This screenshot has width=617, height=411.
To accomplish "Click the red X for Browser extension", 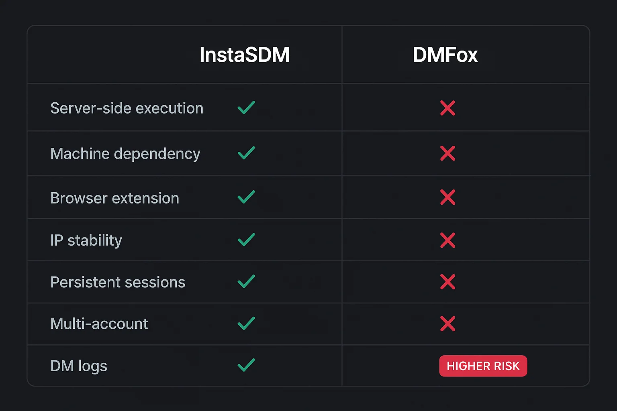I will (447, 197).
